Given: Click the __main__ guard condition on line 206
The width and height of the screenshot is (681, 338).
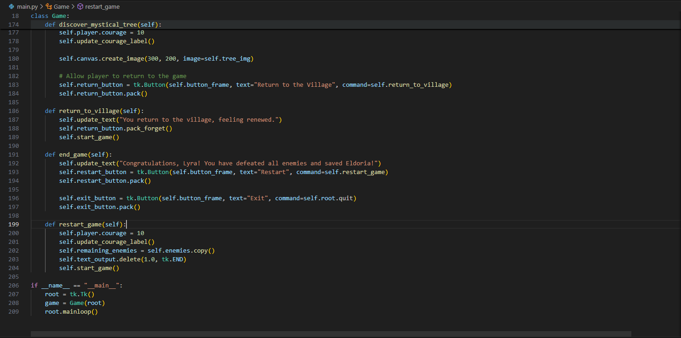Looking at the screenshot, I should click(77, 285).
